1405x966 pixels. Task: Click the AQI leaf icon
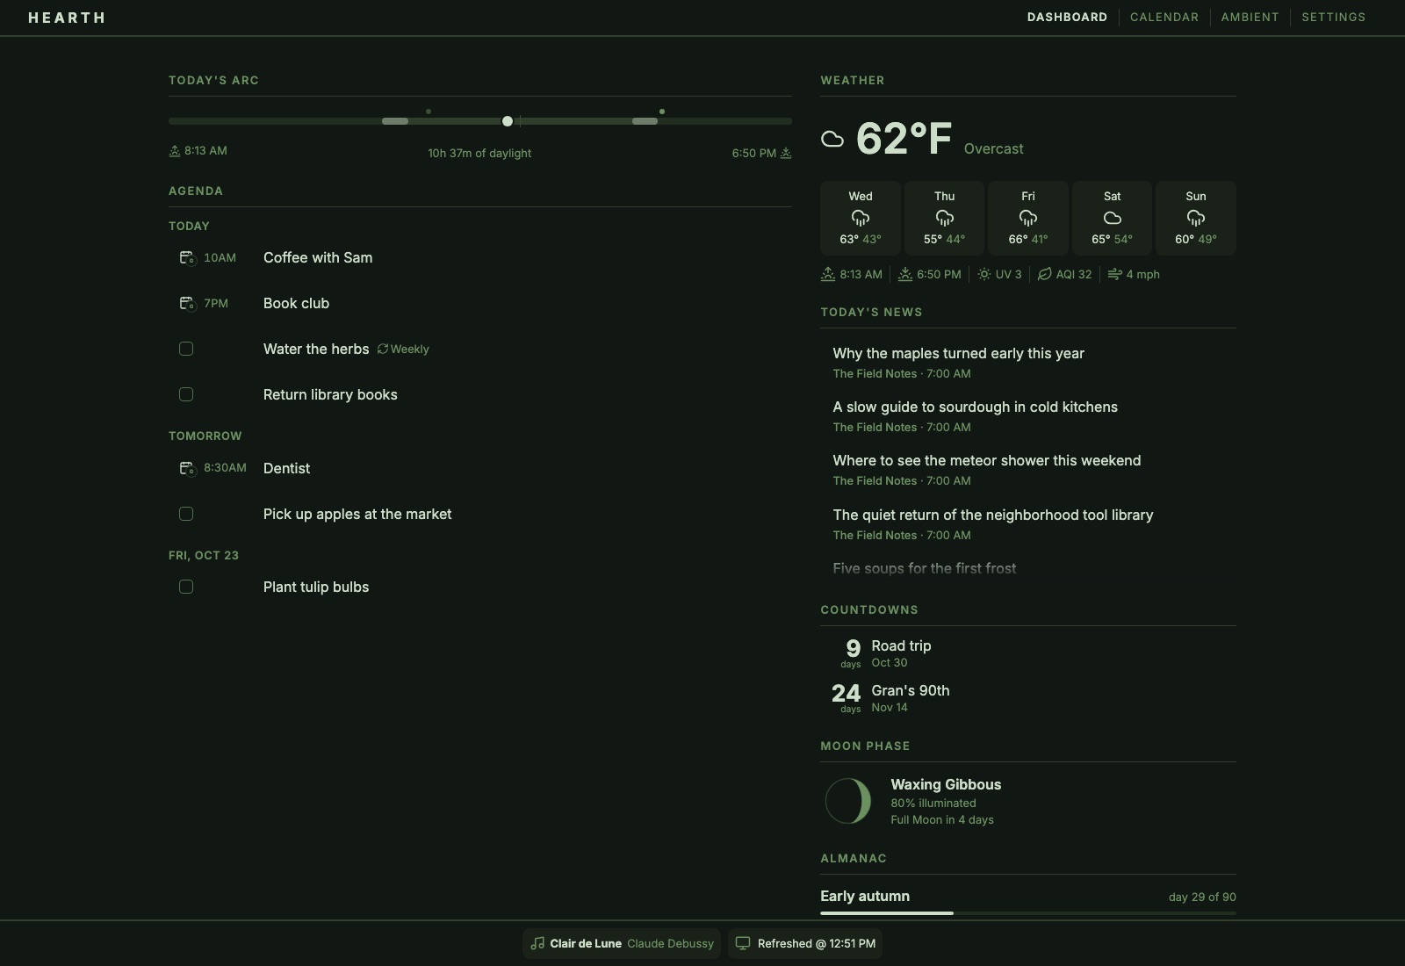point(1045,274)
